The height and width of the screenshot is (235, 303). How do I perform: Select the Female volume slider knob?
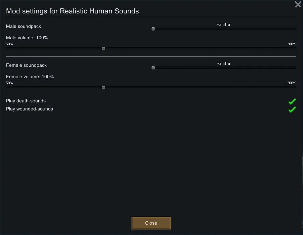[x=103, y=87]
